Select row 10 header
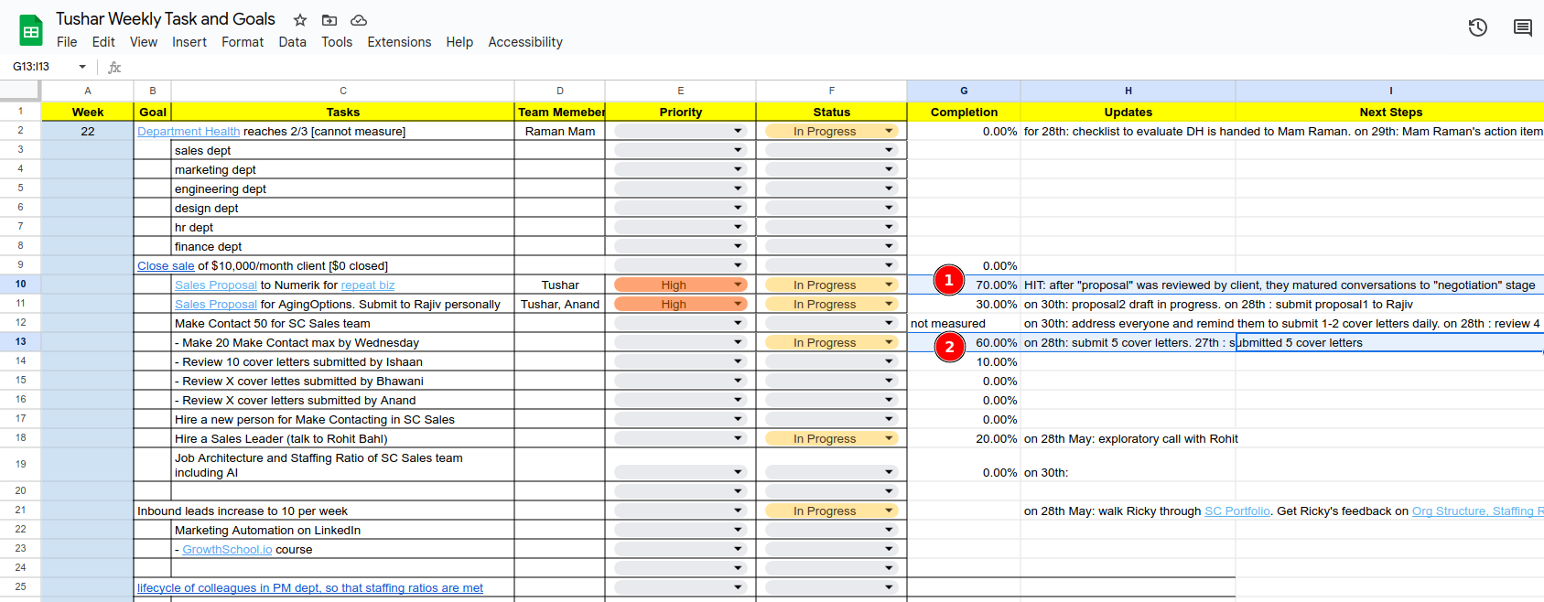 pos(20,285)
